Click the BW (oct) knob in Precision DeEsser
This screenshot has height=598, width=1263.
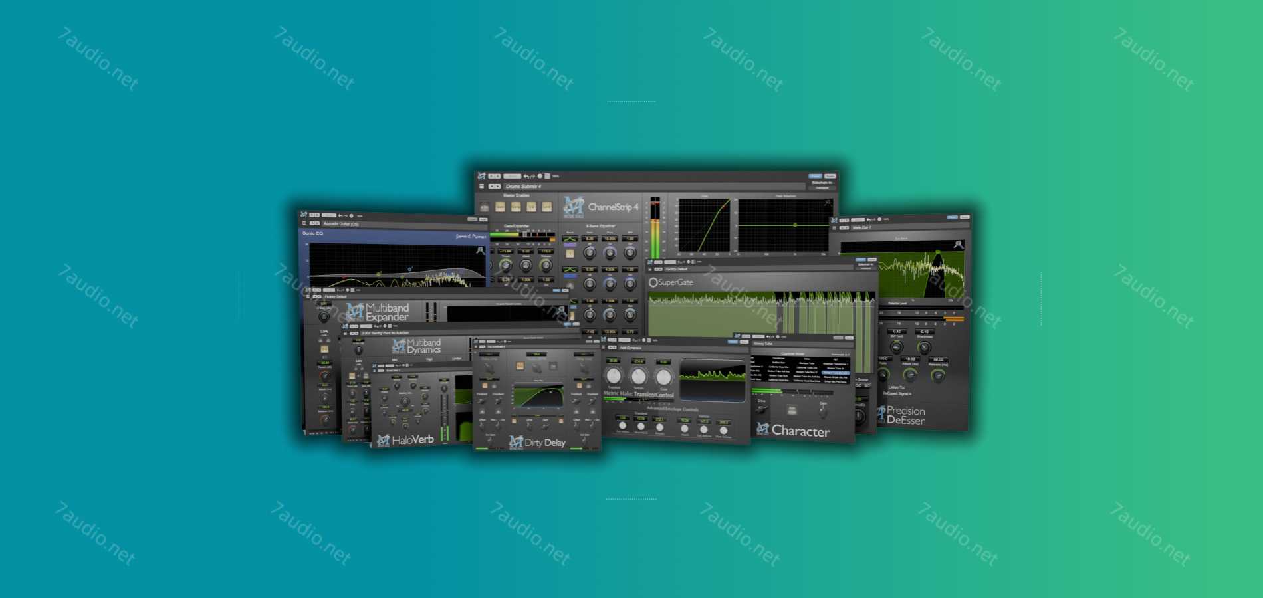click(x=897, y=347)
